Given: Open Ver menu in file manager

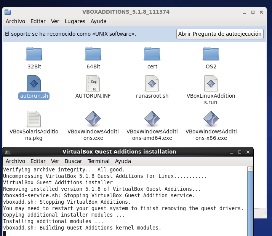Looking at the screenshot, I should pos(55,21).
